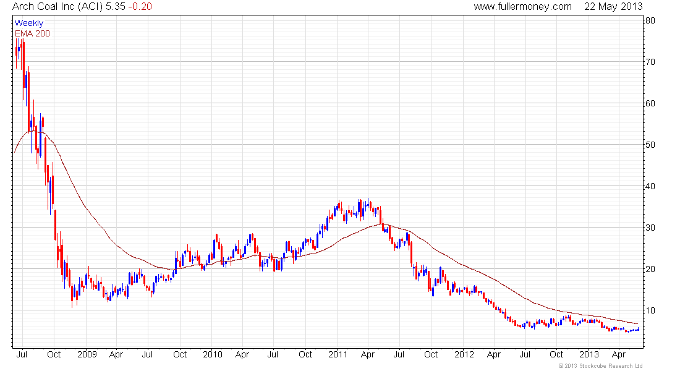Click the 60 price axis label

click(x=650, y=103)
